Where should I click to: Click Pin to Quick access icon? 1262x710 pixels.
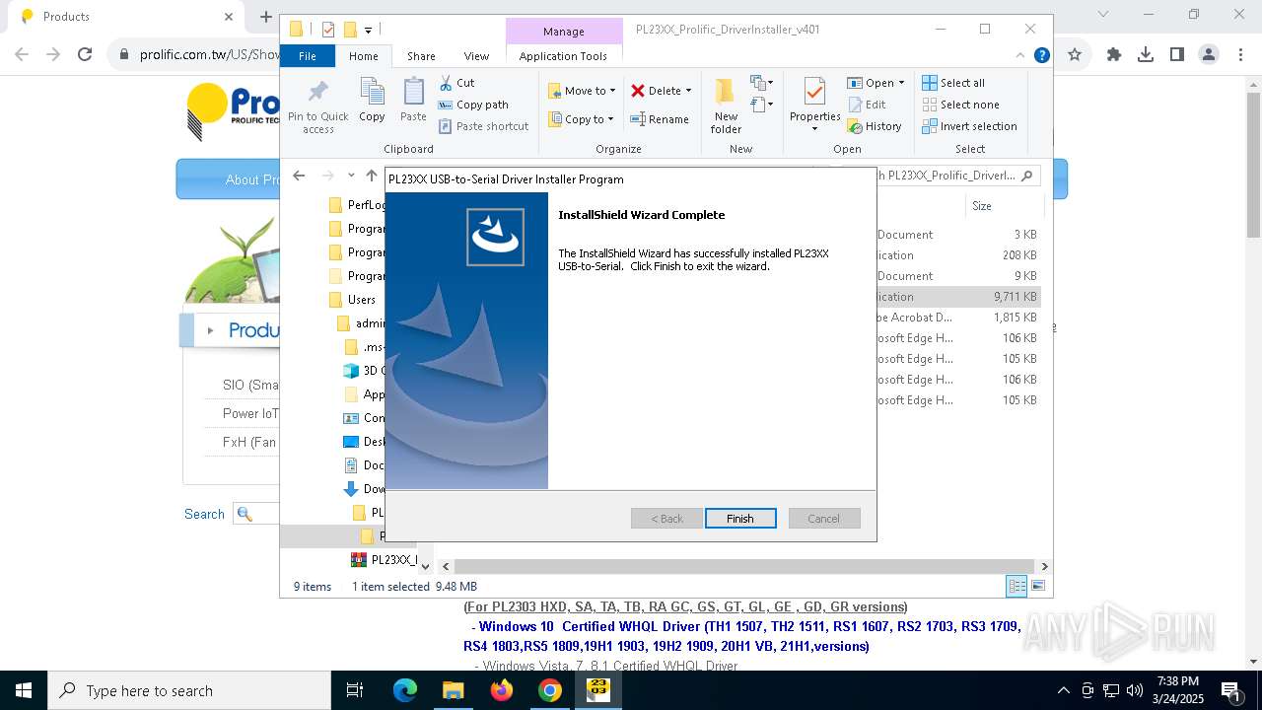317,106
